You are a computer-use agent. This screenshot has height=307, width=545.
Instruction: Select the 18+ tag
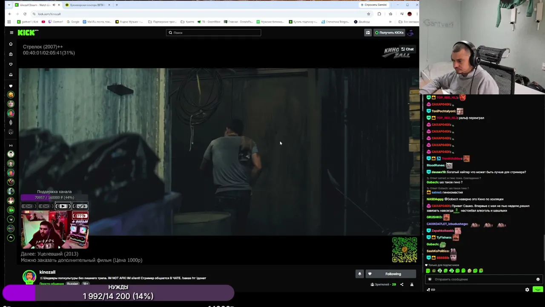pos(86,284)
